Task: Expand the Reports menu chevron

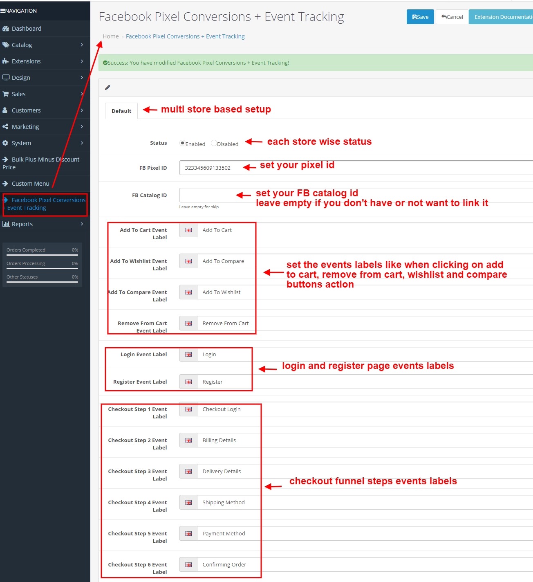Action: pos(82,224)
